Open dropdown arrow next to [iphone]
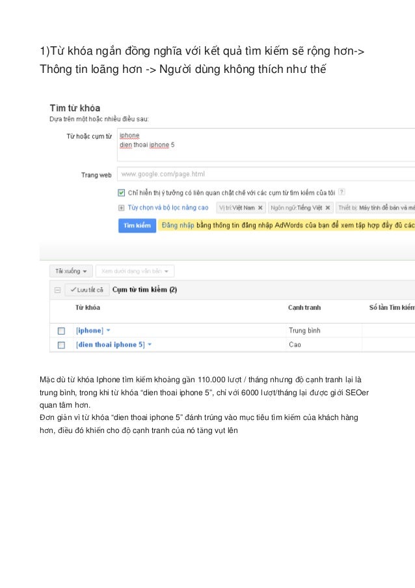This screenshot has height=588, width=415. pyautogui.click(x=108, y=330)
